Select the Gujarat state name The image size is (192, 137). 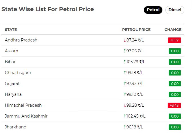click(x=12, y=84)
